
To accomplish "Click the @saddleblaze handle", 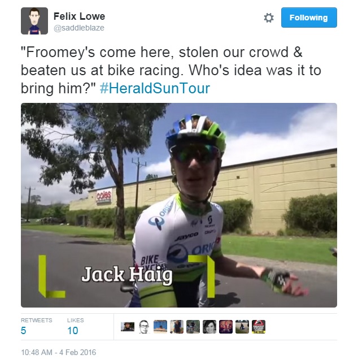I will (79, 28).
